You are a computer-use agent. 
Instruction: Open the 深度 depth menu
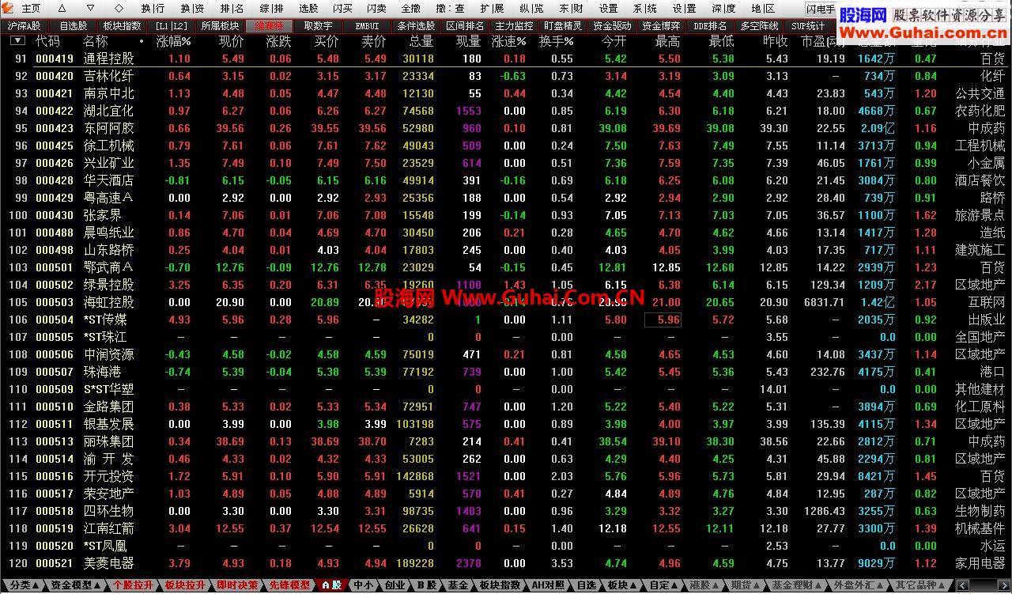coord(723,8)
